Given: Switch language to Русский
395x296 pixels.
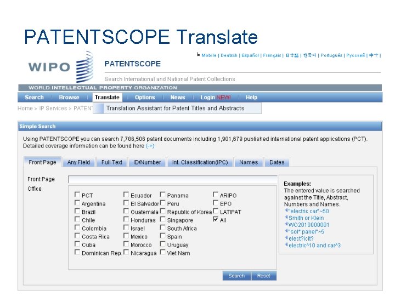Looking at the screenshot, I should click(x=356, y=55).
